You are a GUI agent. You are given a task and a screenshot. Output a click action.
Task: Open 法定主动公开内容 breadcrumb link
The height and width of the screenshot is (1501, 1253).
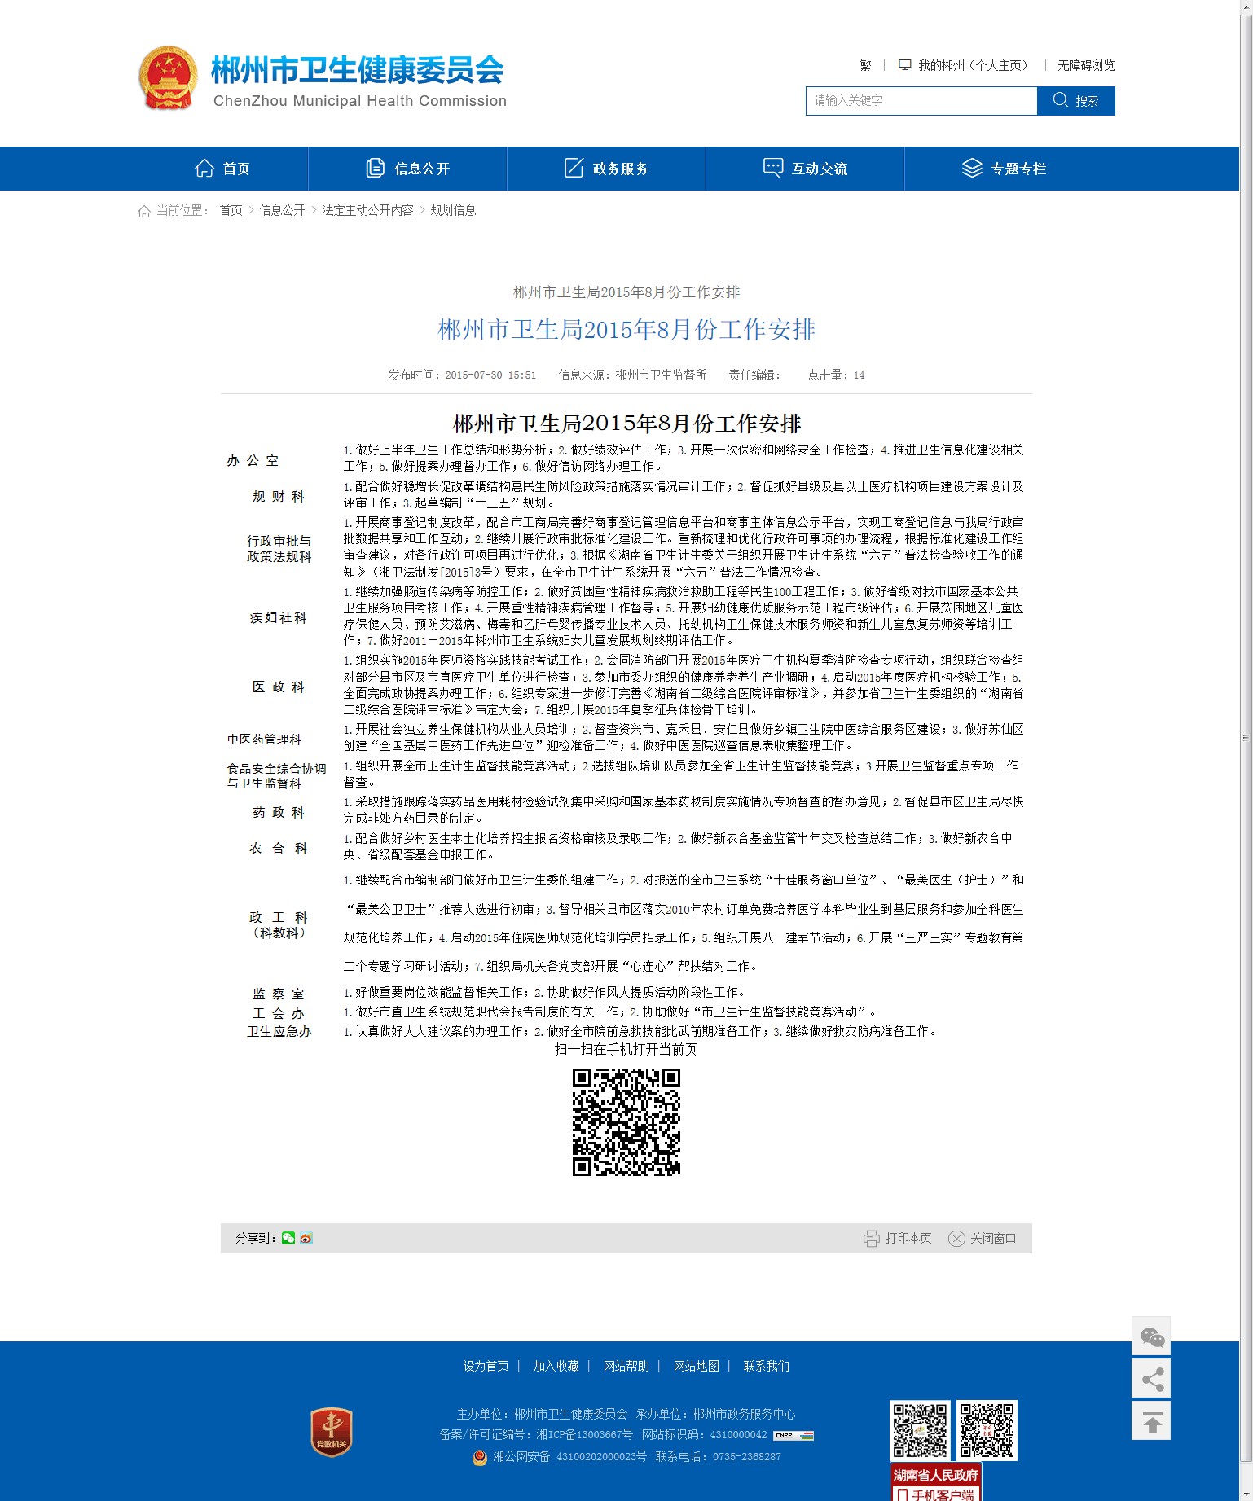pos(367,211)
